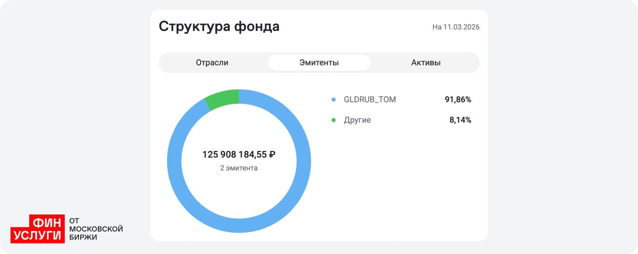This screenshot has width=638, height=254.
Task: Click the green legend dot beside Другие
Action: 334,120
